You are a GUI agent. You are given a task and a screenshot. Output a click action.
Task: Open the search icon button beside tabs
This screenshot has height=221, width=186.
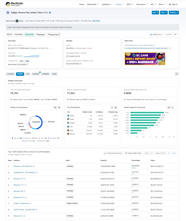click(x=177, y=74)
